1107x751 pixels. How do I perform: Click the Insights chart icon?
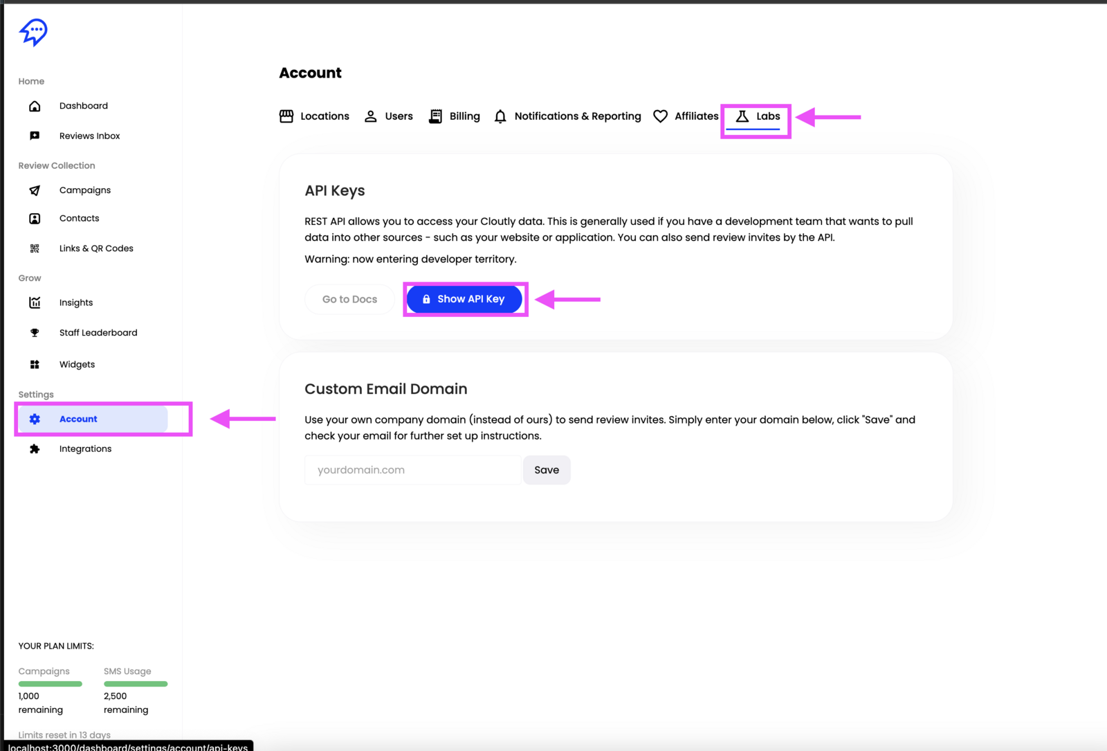coord(35,302)
